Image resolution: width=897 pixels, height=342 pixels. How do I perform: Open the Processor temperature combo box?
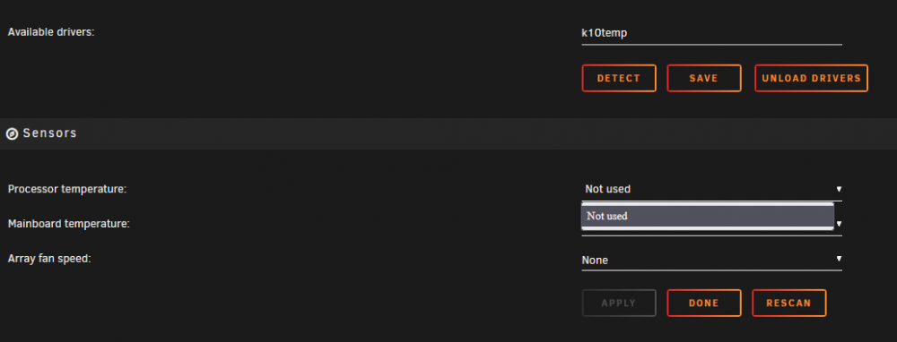pos(711,189)
